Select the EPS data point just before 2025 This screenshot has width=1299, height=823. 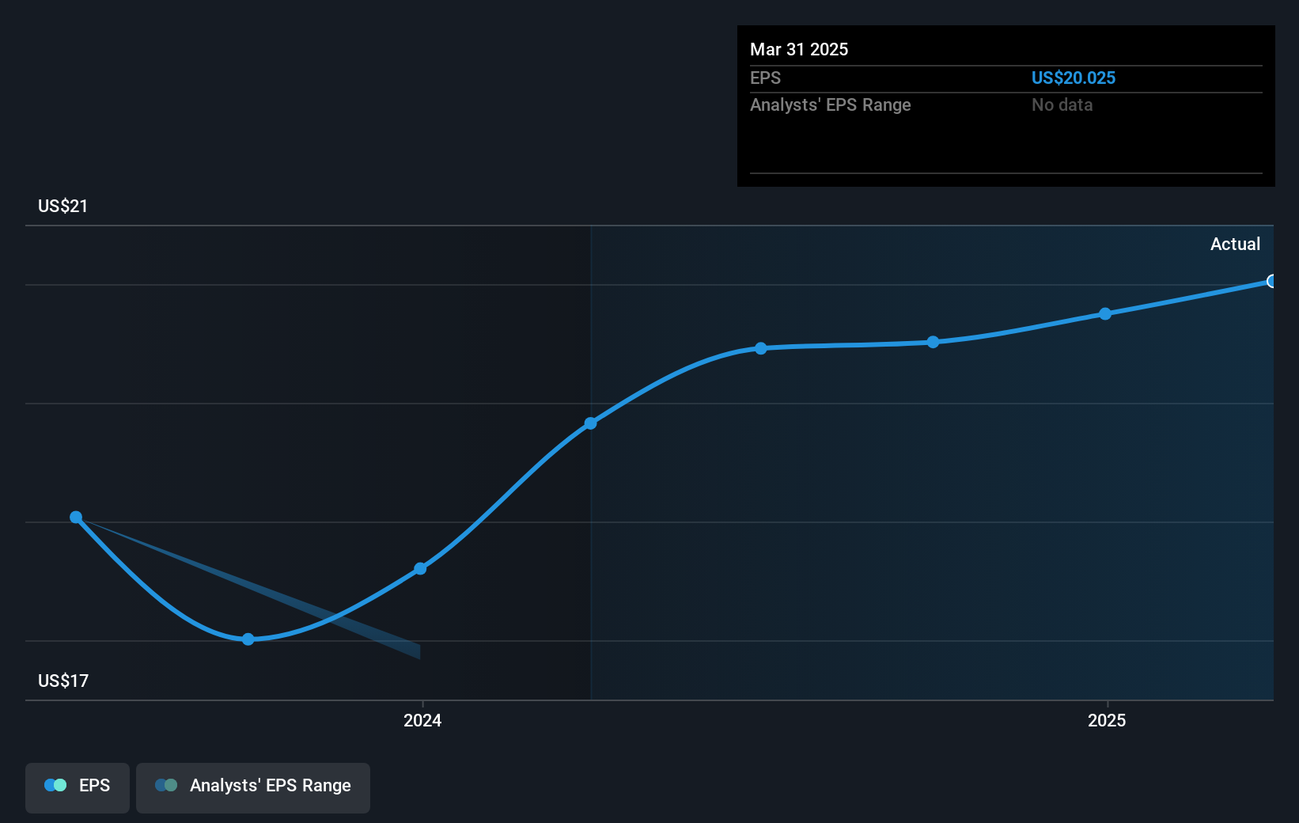pyautogui.click(x=934, y=342)
